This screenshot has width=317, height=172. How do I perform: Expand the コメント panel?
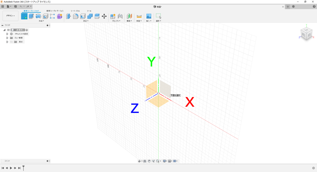(x=48, y=161)
